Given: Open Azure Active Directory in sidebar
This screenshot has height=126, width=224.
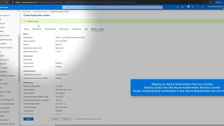Looking at the screenshot, I should tap(6, 48).
